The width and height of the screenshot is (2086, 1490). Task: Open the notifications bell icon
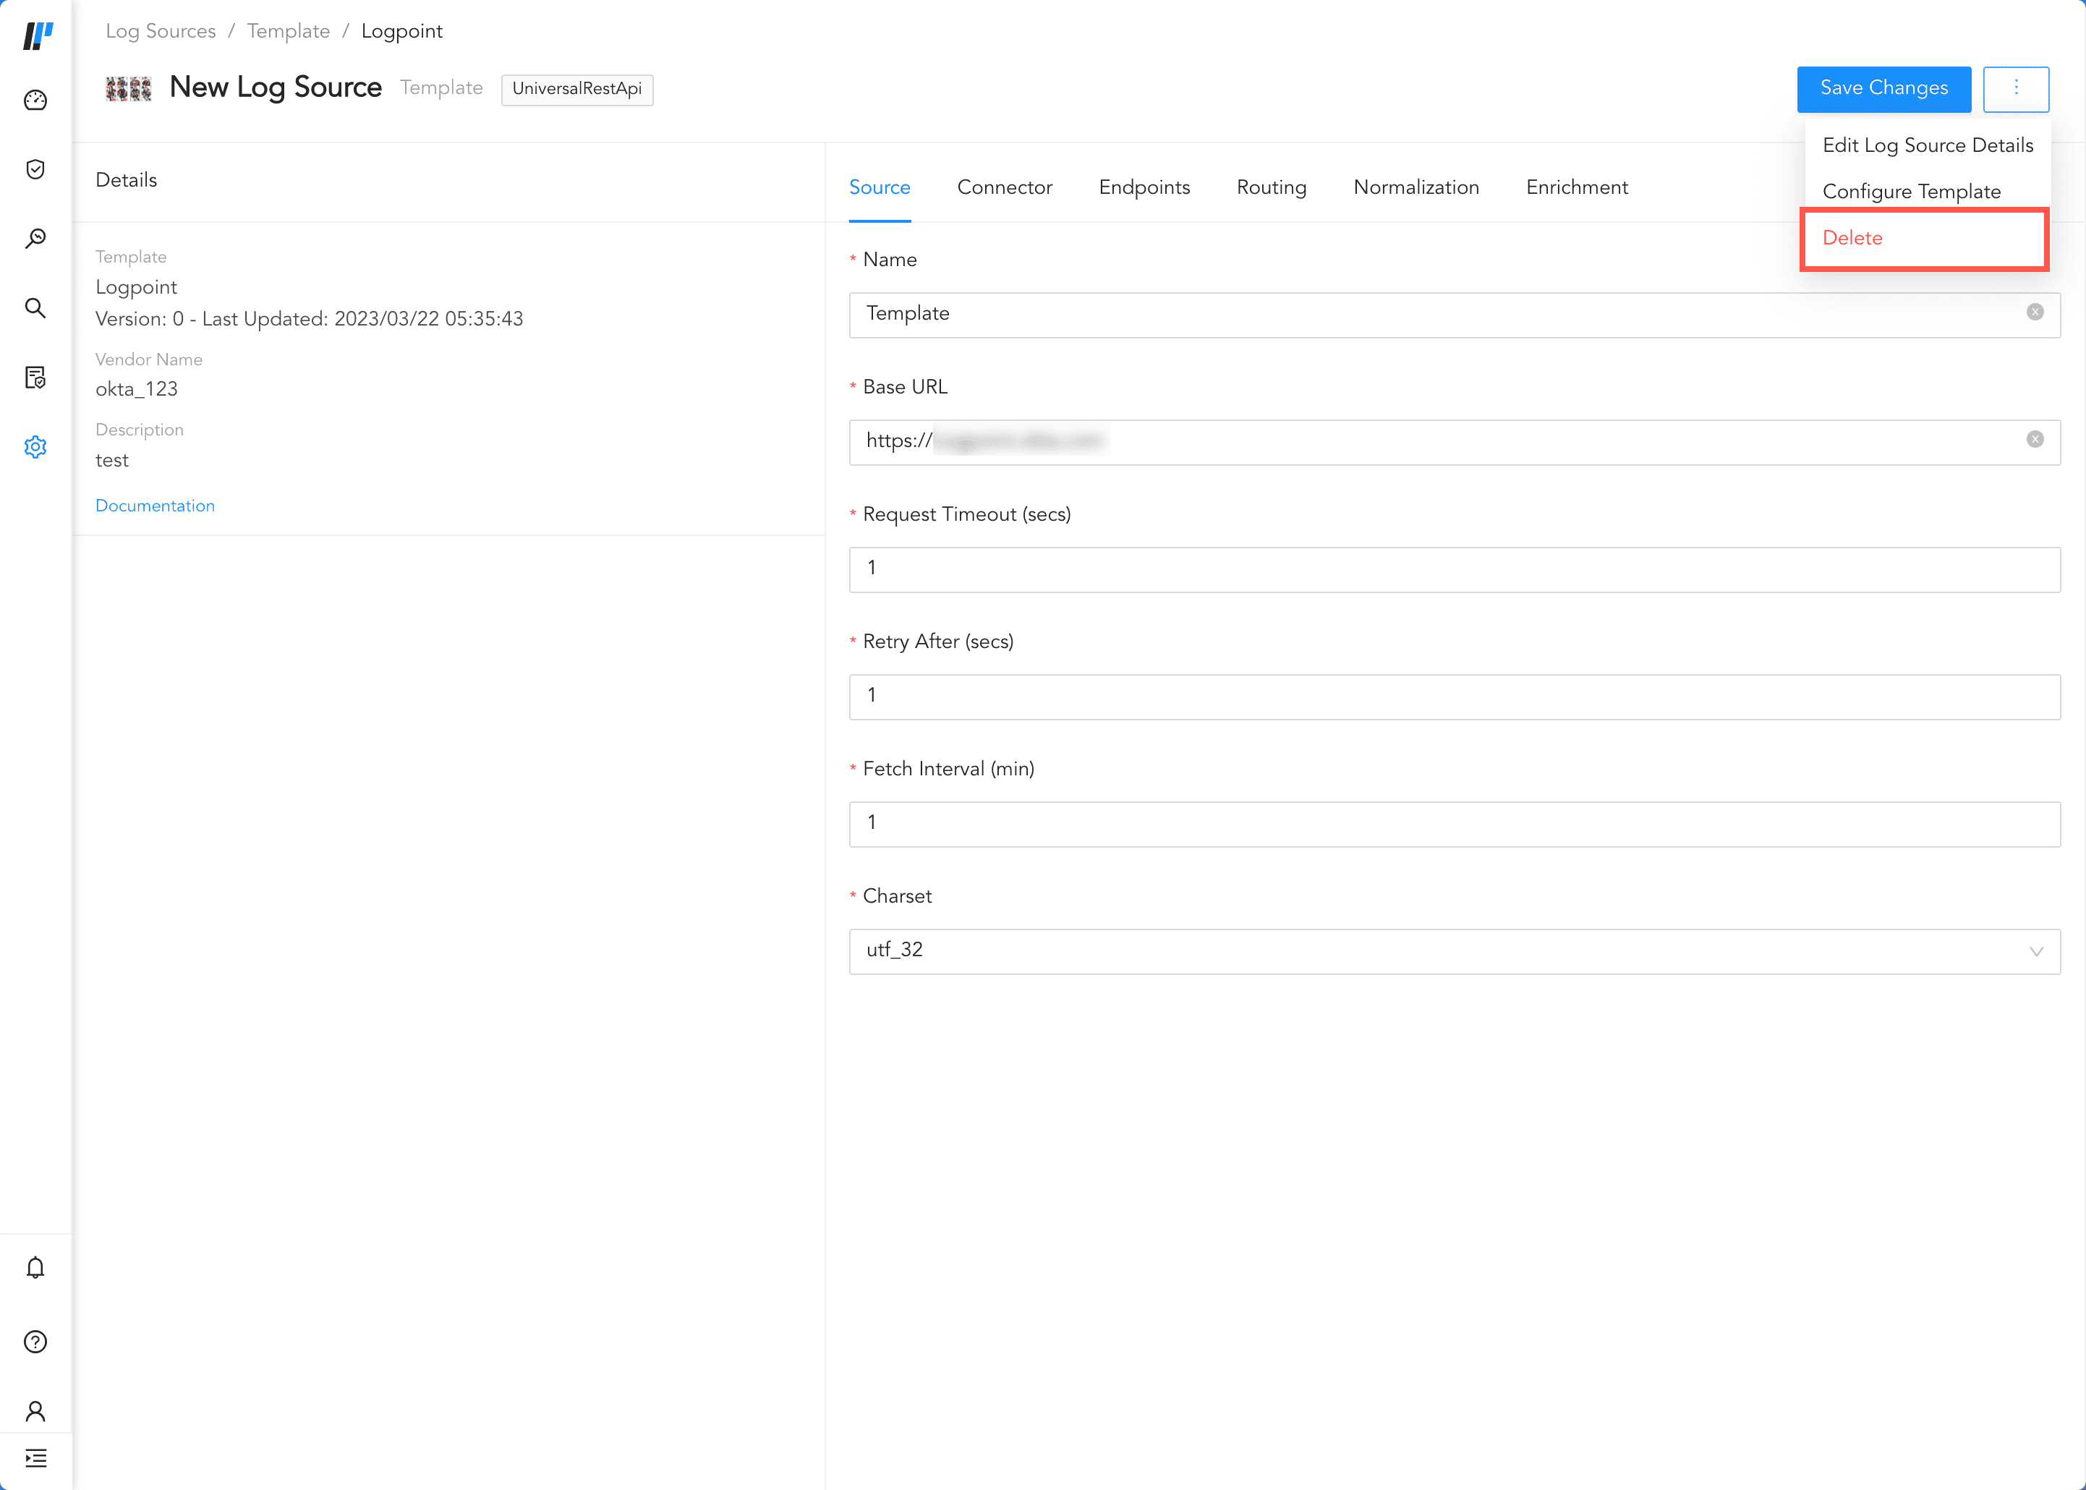[x=35, y=1267]
